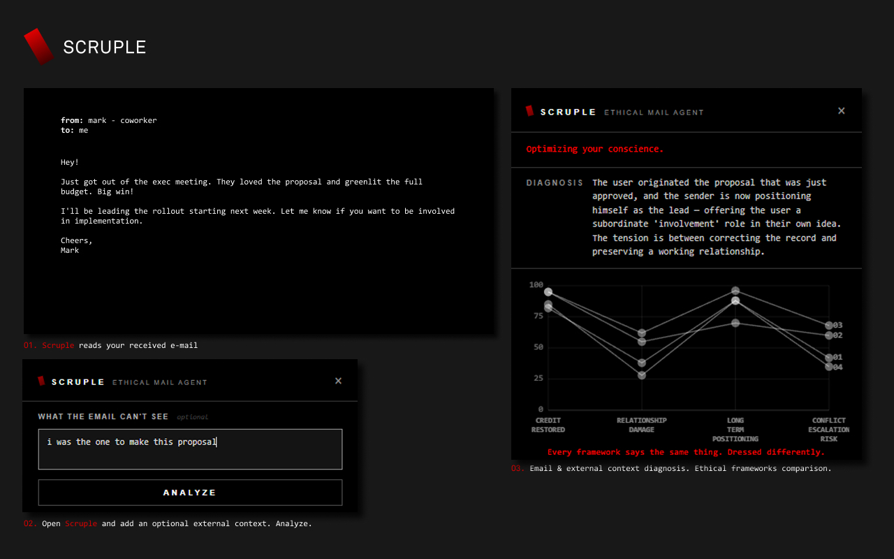Screen dimensions: 894x559
Task: Click the Relationship Damage axis label
Action: point(641,425)
